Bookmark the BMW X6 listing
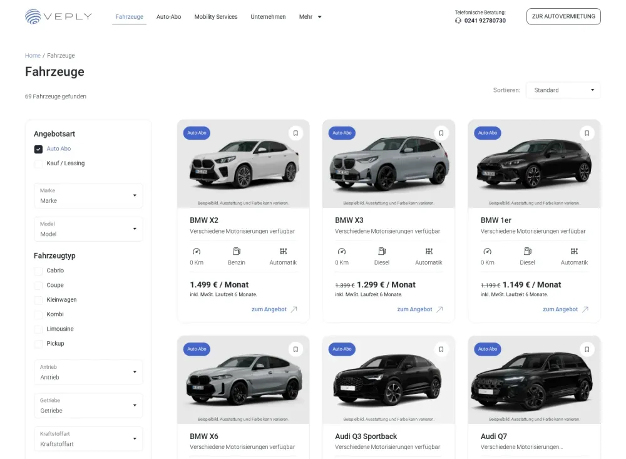The height and width of the screenshot is (459, 626). click(x=295, y=349)
